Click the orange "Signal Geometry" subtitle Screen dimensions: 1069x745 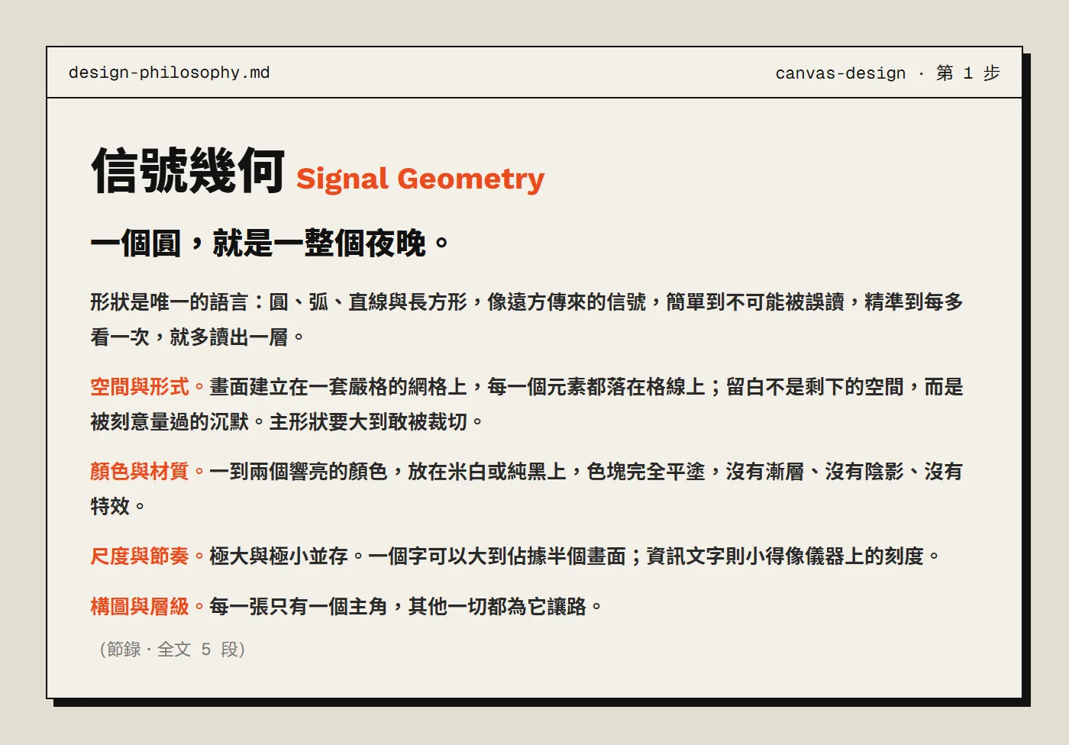tap(421, 179)
